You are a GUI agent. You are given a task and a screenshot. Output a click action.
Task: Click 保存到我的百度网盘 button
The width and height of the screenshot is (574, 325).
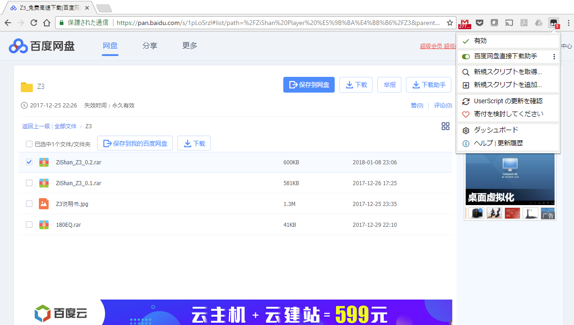coord(135,144)
